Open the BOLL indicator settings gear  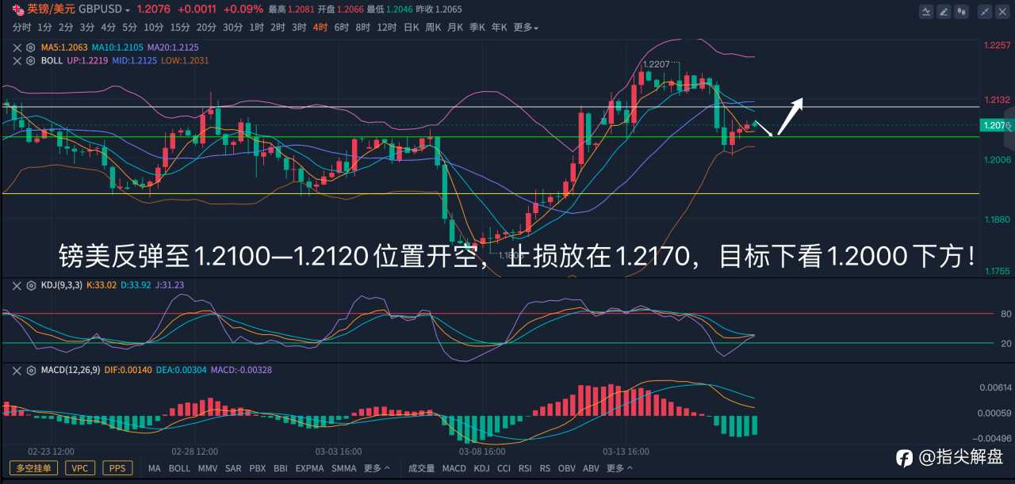30,60
